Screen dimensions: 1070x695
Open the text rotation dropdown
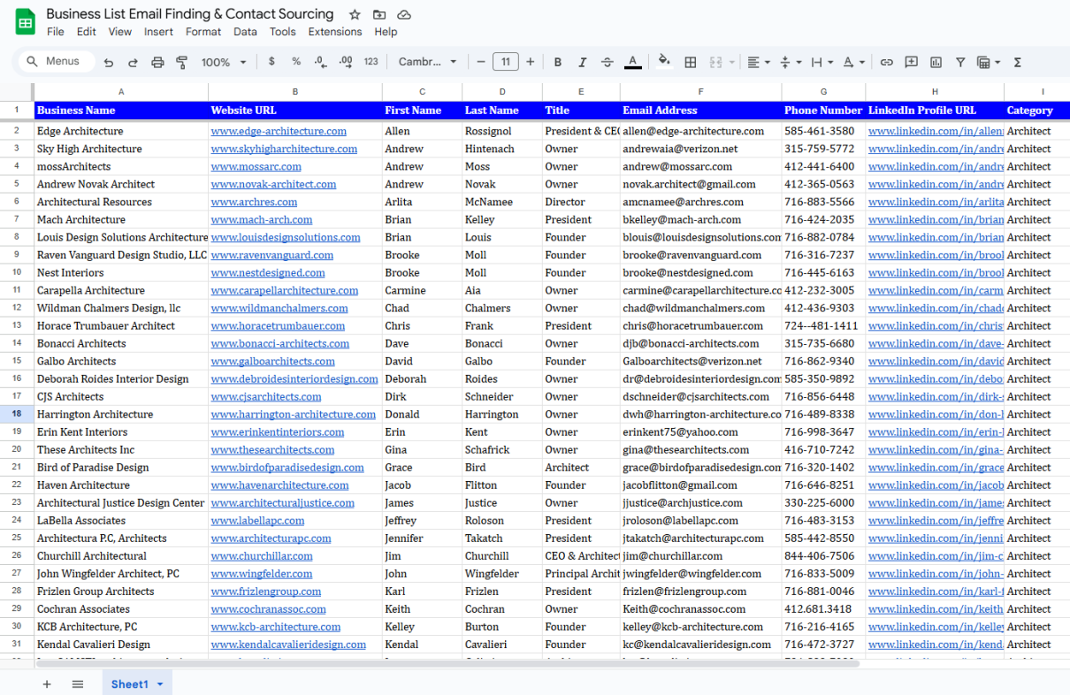coord(853,62)
